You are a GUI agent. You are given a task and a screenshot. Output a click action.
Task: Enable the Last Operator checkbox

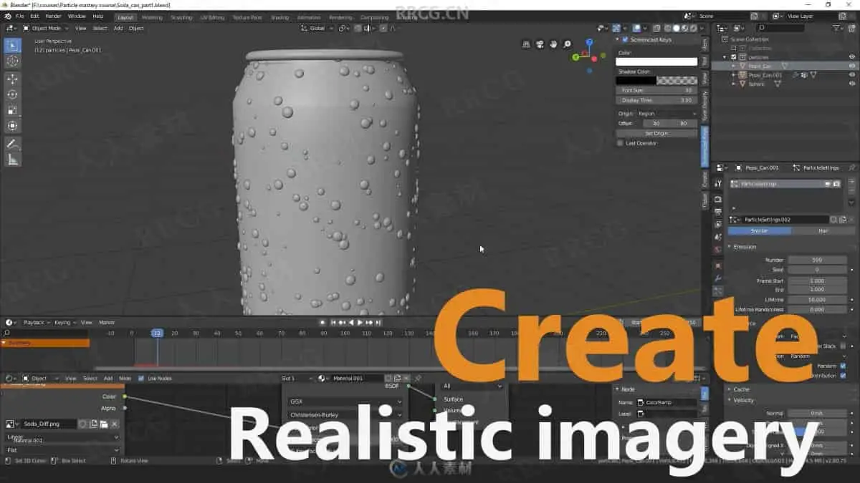pos(620,143)
